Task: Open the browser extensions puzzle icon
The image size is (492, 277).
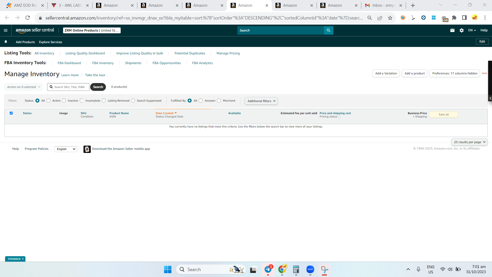Action: coord(454,18)
